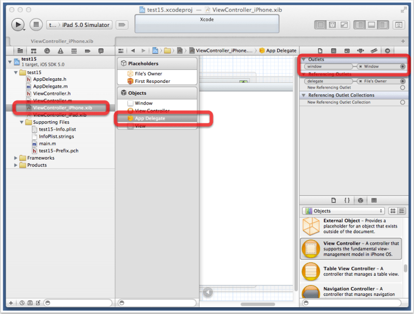Image resolution: width=414 pixels, height=314 pixels.
Task: Toggle the Debug area visibility
Action: pos(371,25)
